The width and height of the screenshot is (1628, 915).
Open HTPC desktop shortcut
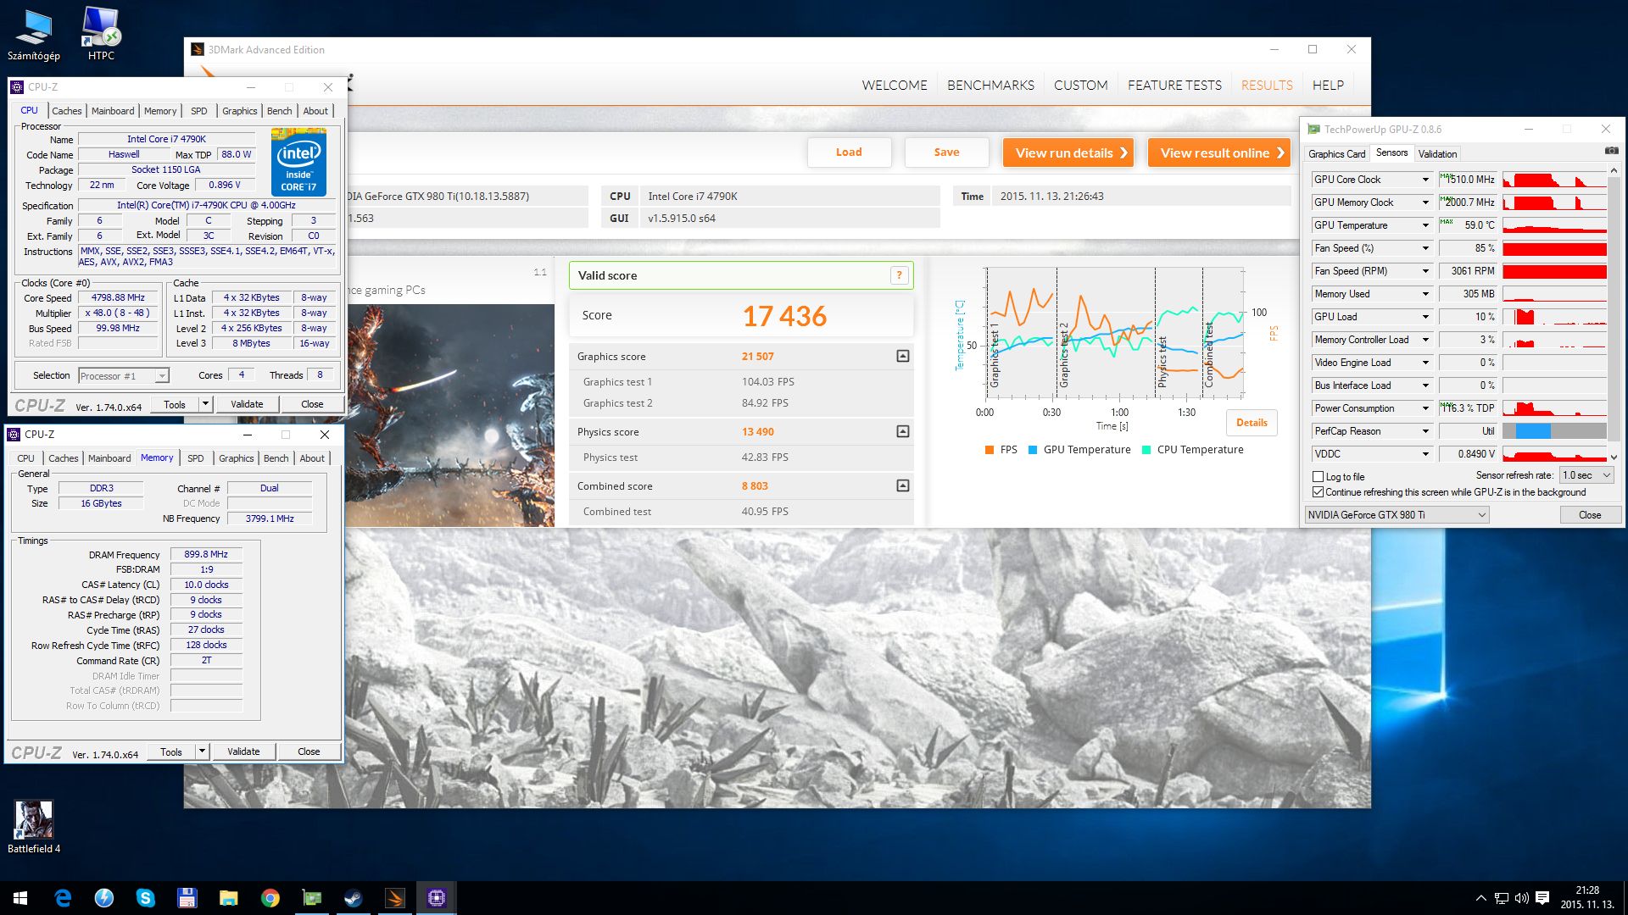[x=101, y=34]
